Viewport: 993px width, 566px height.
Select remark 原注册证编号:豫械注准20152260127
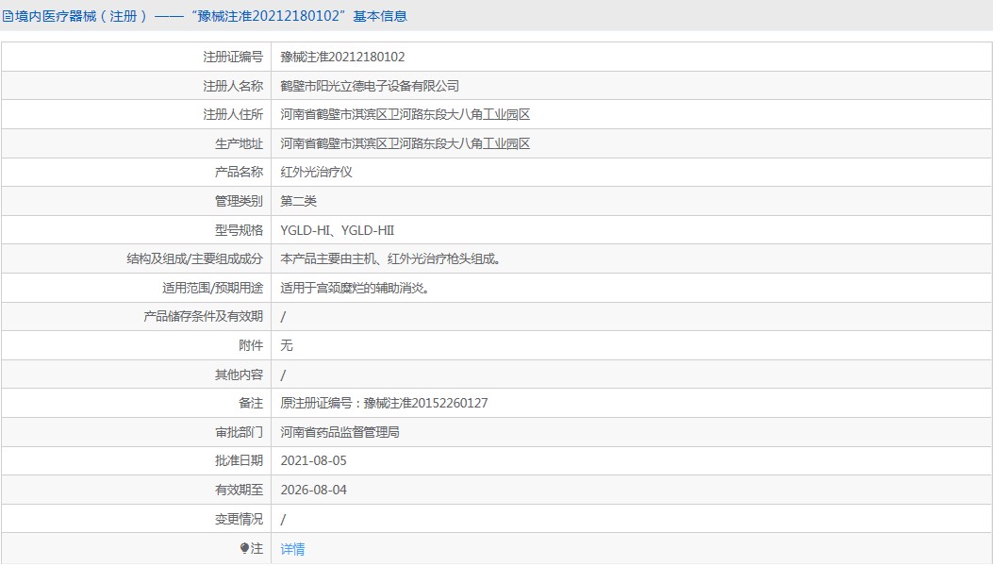(x=385, y=403)
